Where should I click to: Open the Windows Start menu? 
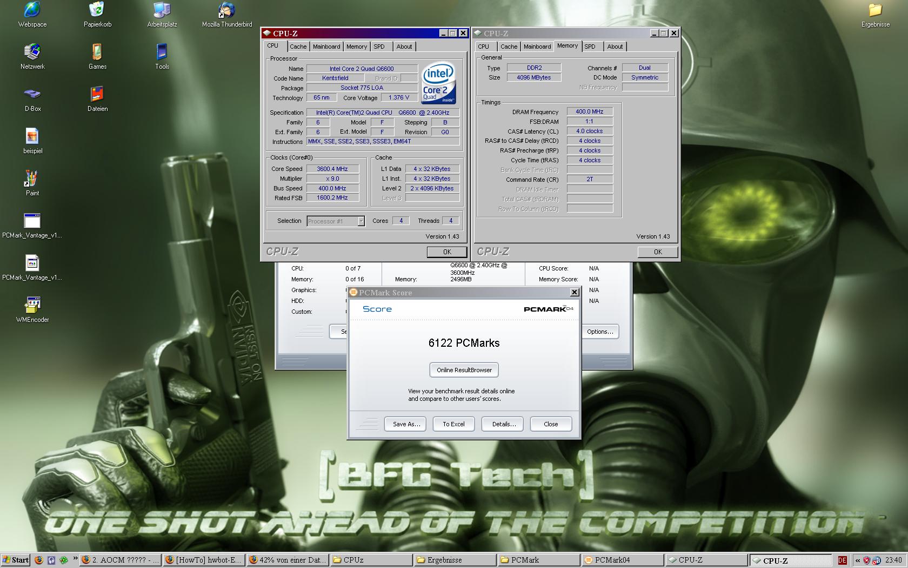pos(16,560)
